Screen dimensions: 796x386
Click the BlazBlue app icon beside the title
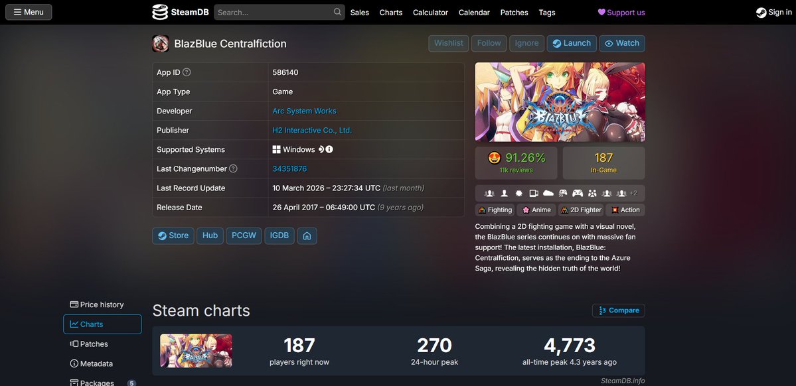click(161, 44)
